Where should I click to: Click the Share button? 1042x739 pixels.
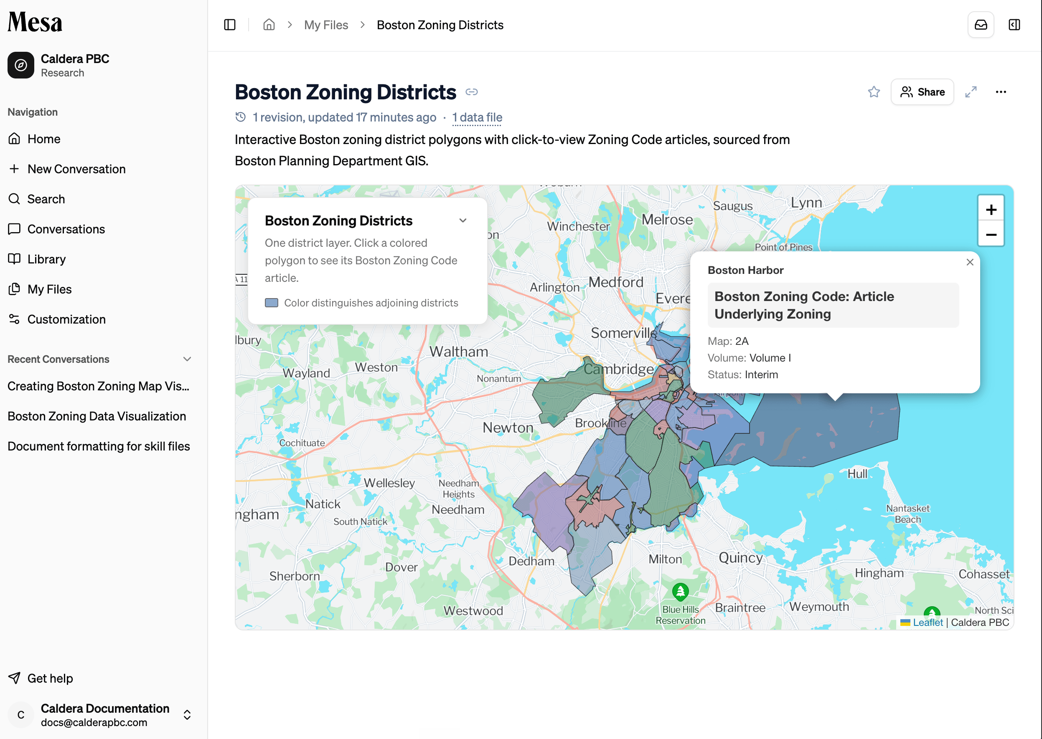pyautogui.click(x=922, y=92)
